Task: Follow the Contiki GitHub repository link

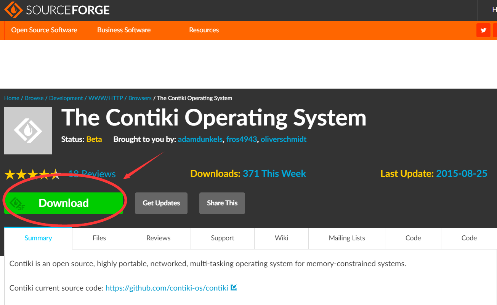Action: (167, 288)
